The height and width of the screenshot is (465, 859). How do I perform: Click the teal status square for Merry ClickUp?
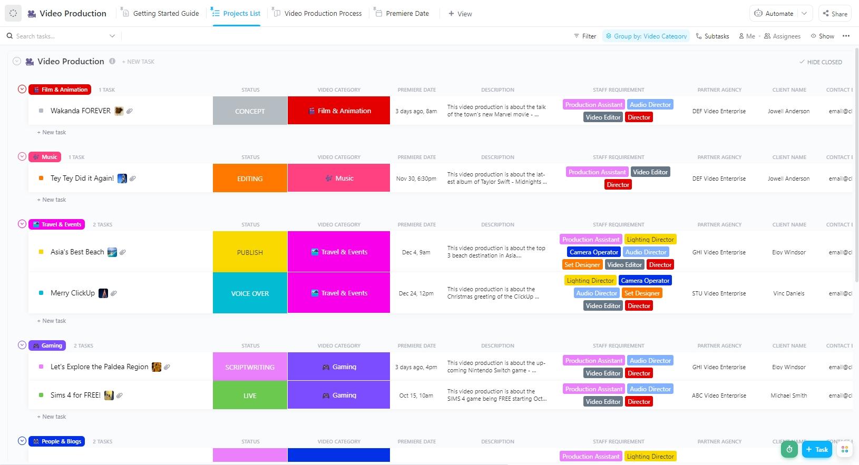click(41, 293)
